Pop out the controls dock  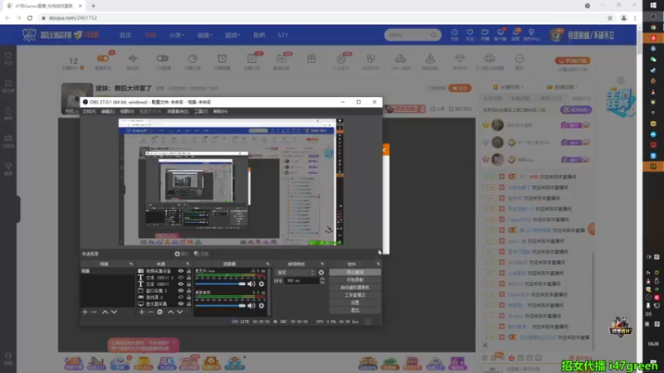pyautogui.click(x=378, y=264)
